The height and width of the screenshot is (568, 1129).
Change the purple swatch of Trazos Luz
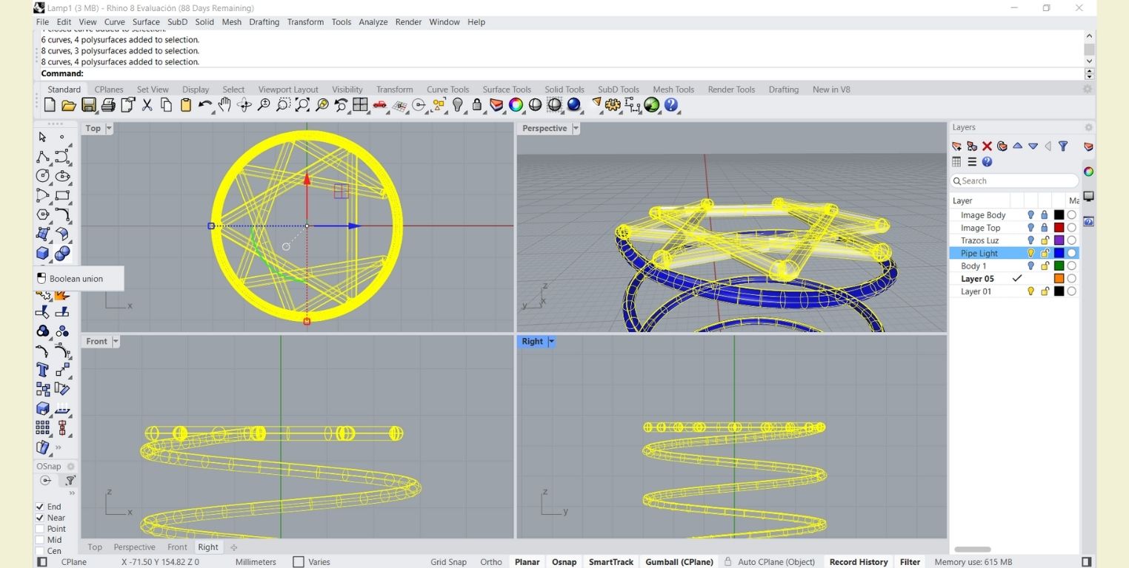tap(1059, 240)
